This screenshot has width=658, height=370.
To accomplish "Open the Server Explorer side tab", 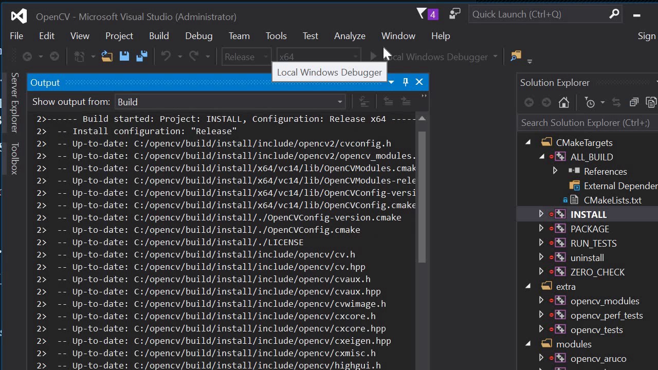I will pos(14,102).
